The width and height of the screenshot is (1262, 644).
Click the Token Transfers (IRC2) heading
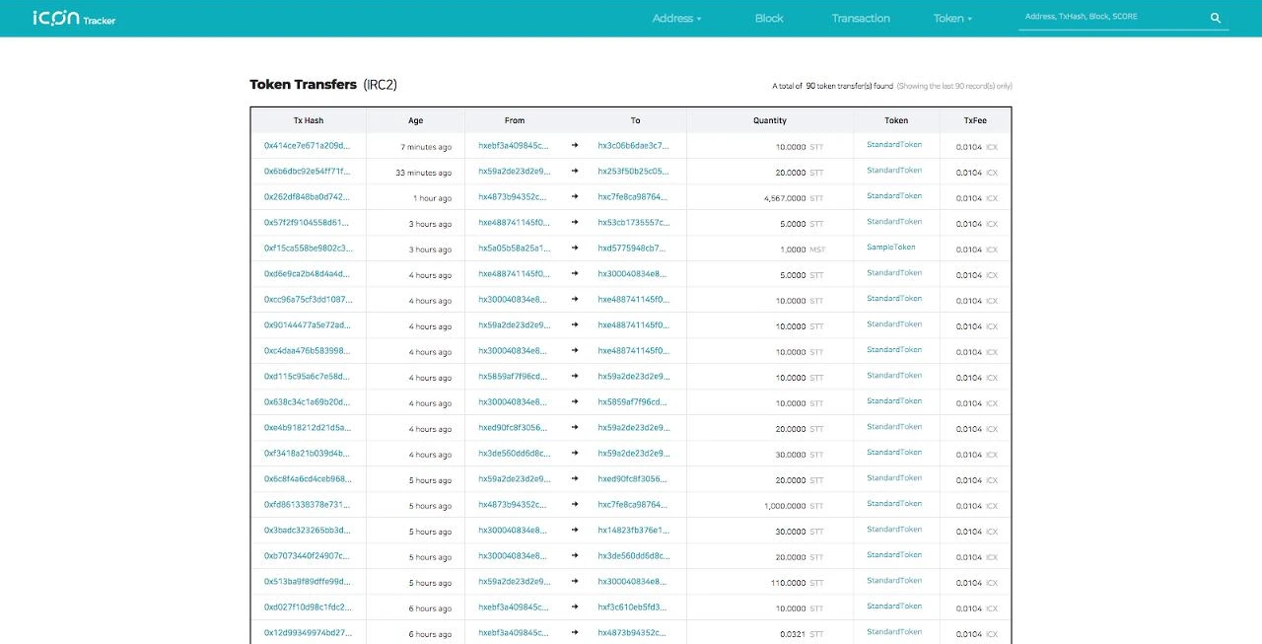tap(323, 85)
